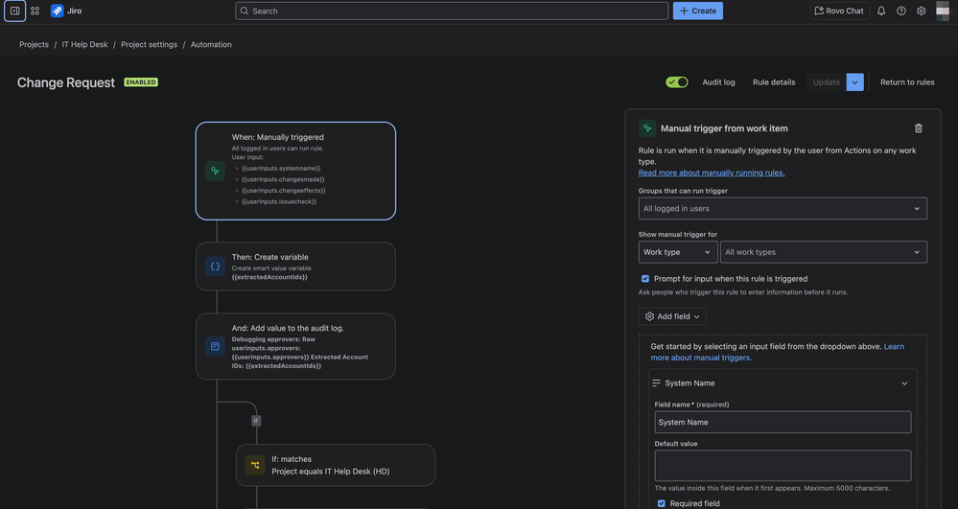Click the Update button
This screenshot has height=509, width=958.
click(x=826, y=81)
